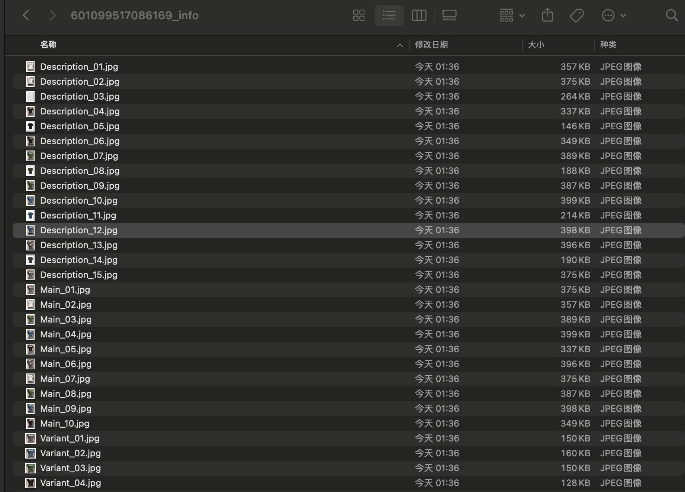Image resolution: width=685 pixels, height=492 pixels.
Task: Click the JPEG图像 kind of Main_10.jpg
Action: [x=621, y=423]
